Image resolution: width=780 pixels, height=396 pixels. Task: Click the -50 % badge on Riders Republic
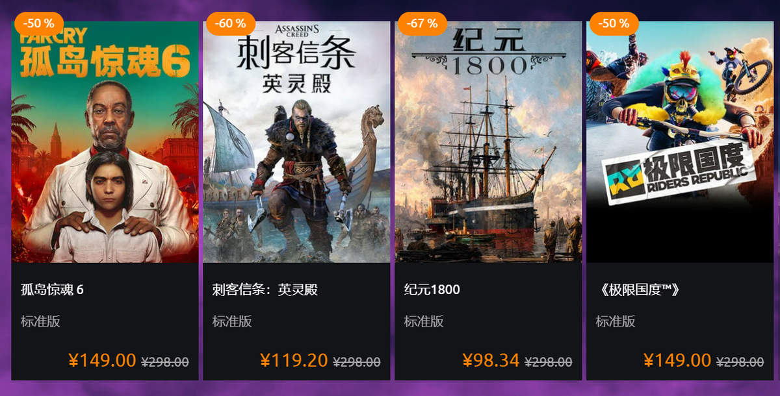(x=614, y=23)
